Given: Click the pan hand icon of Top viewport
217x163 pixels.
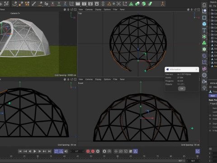Looking at the screenshot, I should (x=188, y=10).
